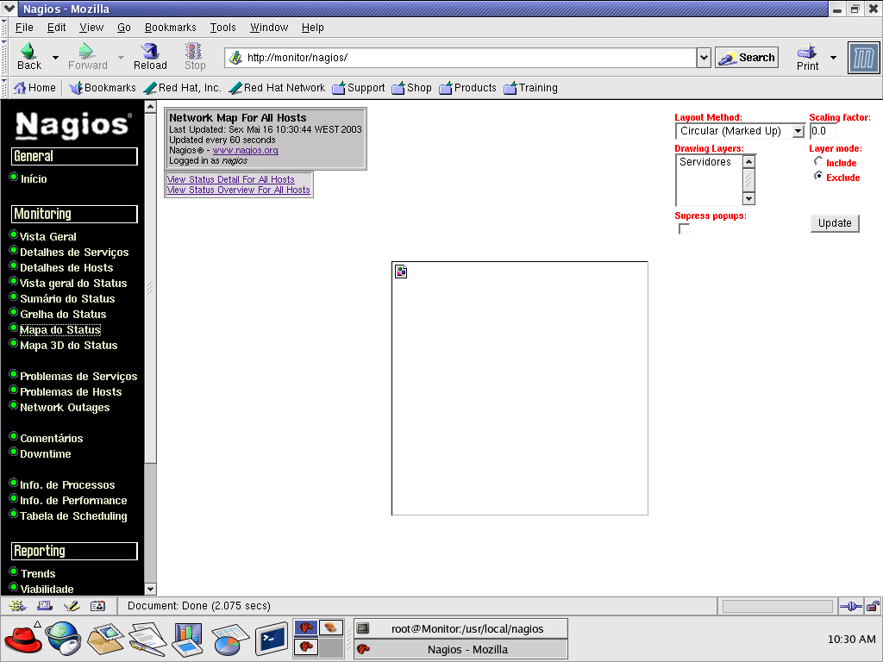
Task: Open View Status Overview For All Hosts
Action: 239,190
